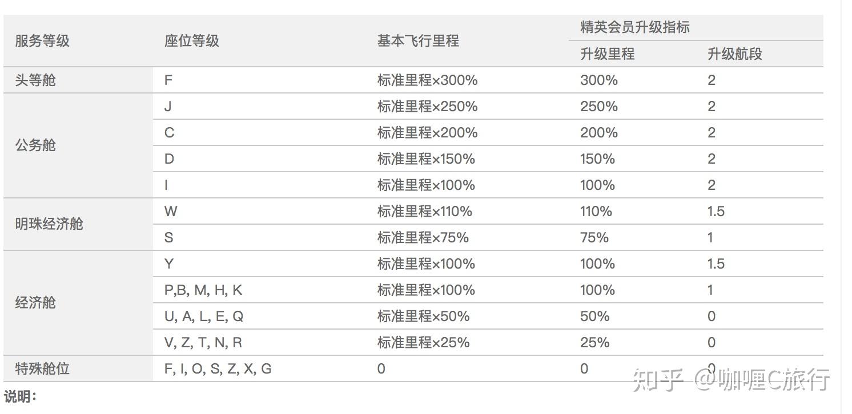Click seat class P,B, M, H, K
852x414 pixels.
(203, 290)
